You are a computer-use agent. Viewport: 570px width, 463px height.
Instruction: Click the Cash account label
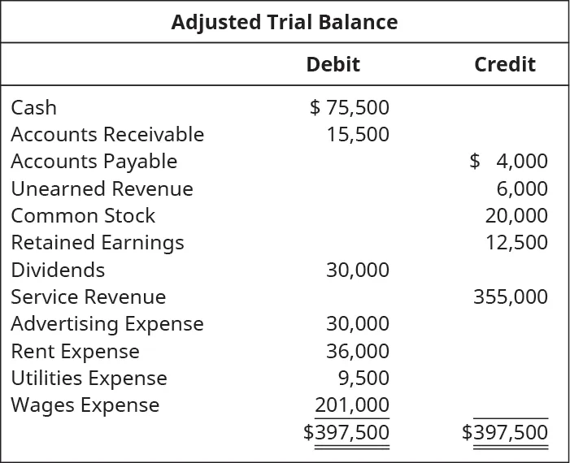coord(34,107)
